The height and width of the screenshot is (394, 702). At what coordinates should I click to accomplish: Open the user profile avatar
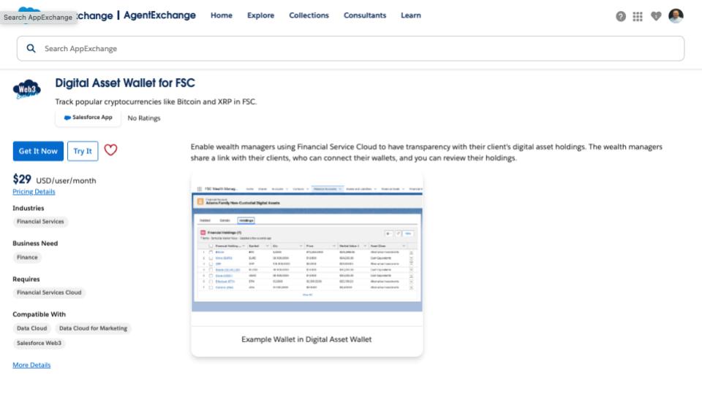(676, 15)
